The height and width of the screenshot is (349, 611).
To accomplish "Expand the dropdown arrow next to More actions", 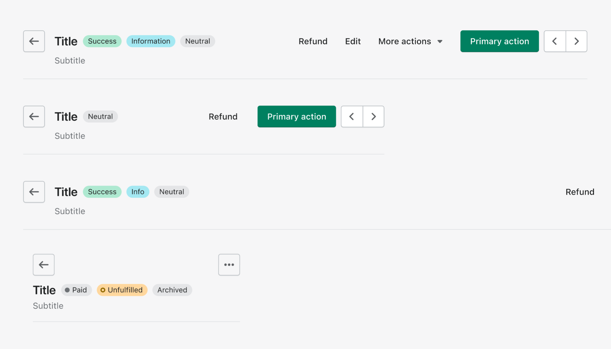I will [x=440, y=41].
